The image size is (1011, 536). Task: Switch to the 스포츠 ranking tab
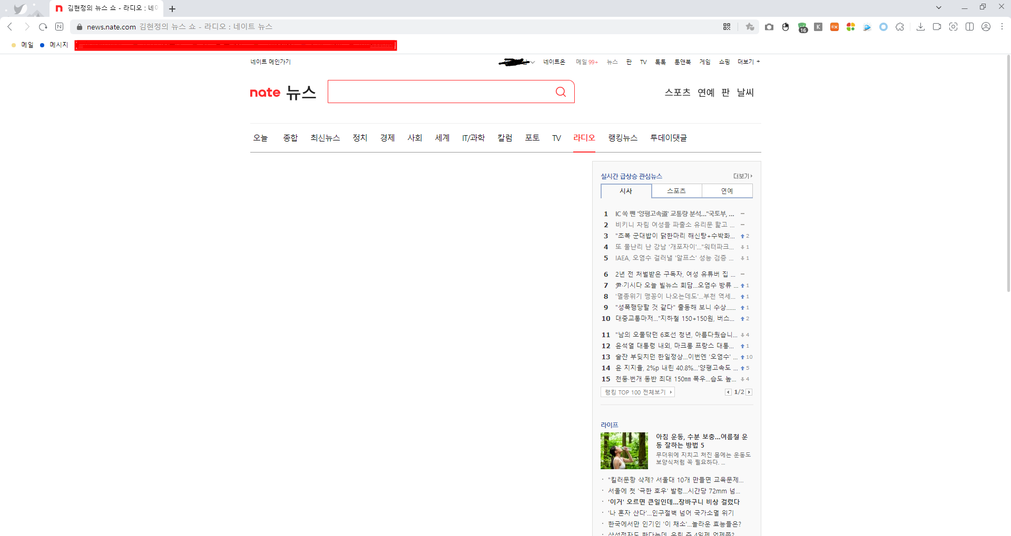click(676, 190)
